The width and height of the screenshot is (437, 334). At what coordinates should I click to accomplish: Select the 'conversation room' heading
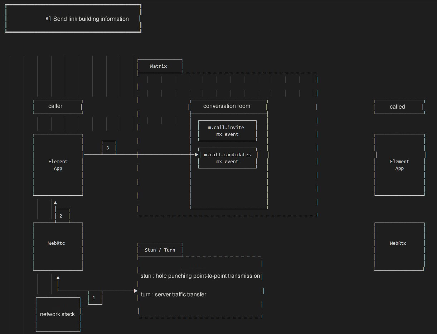tap(227, 106)
